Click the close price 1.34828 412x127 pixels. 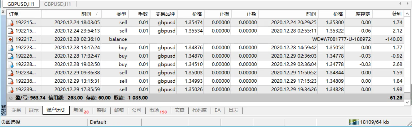(335, 90)
